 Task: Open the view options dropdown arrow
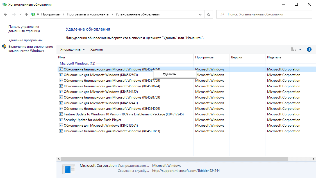click(300, 49)
